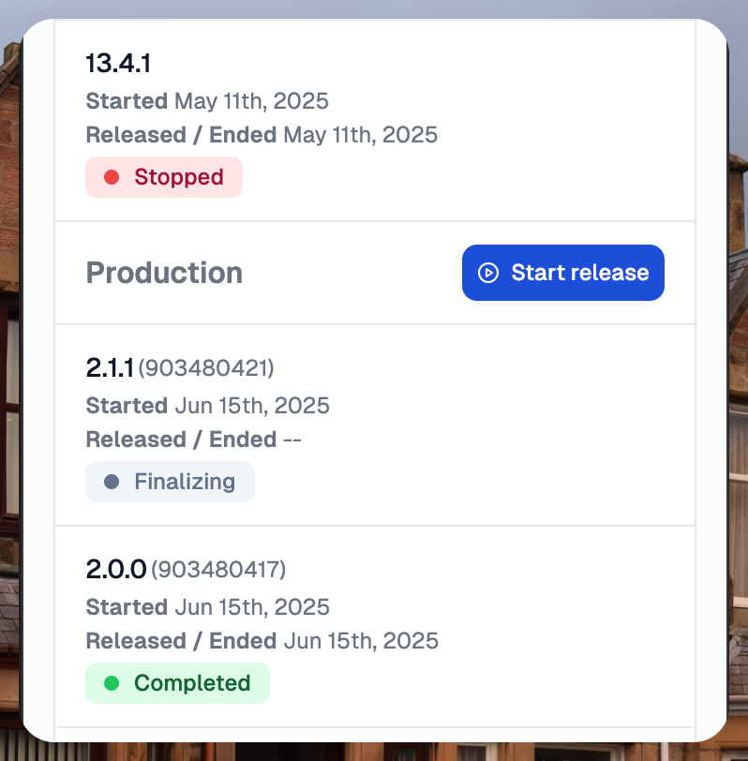This screenshot has width=748, height=761.
Task: Click the 13.4.1 Released / Ended date
Action: tap(360, 135)
